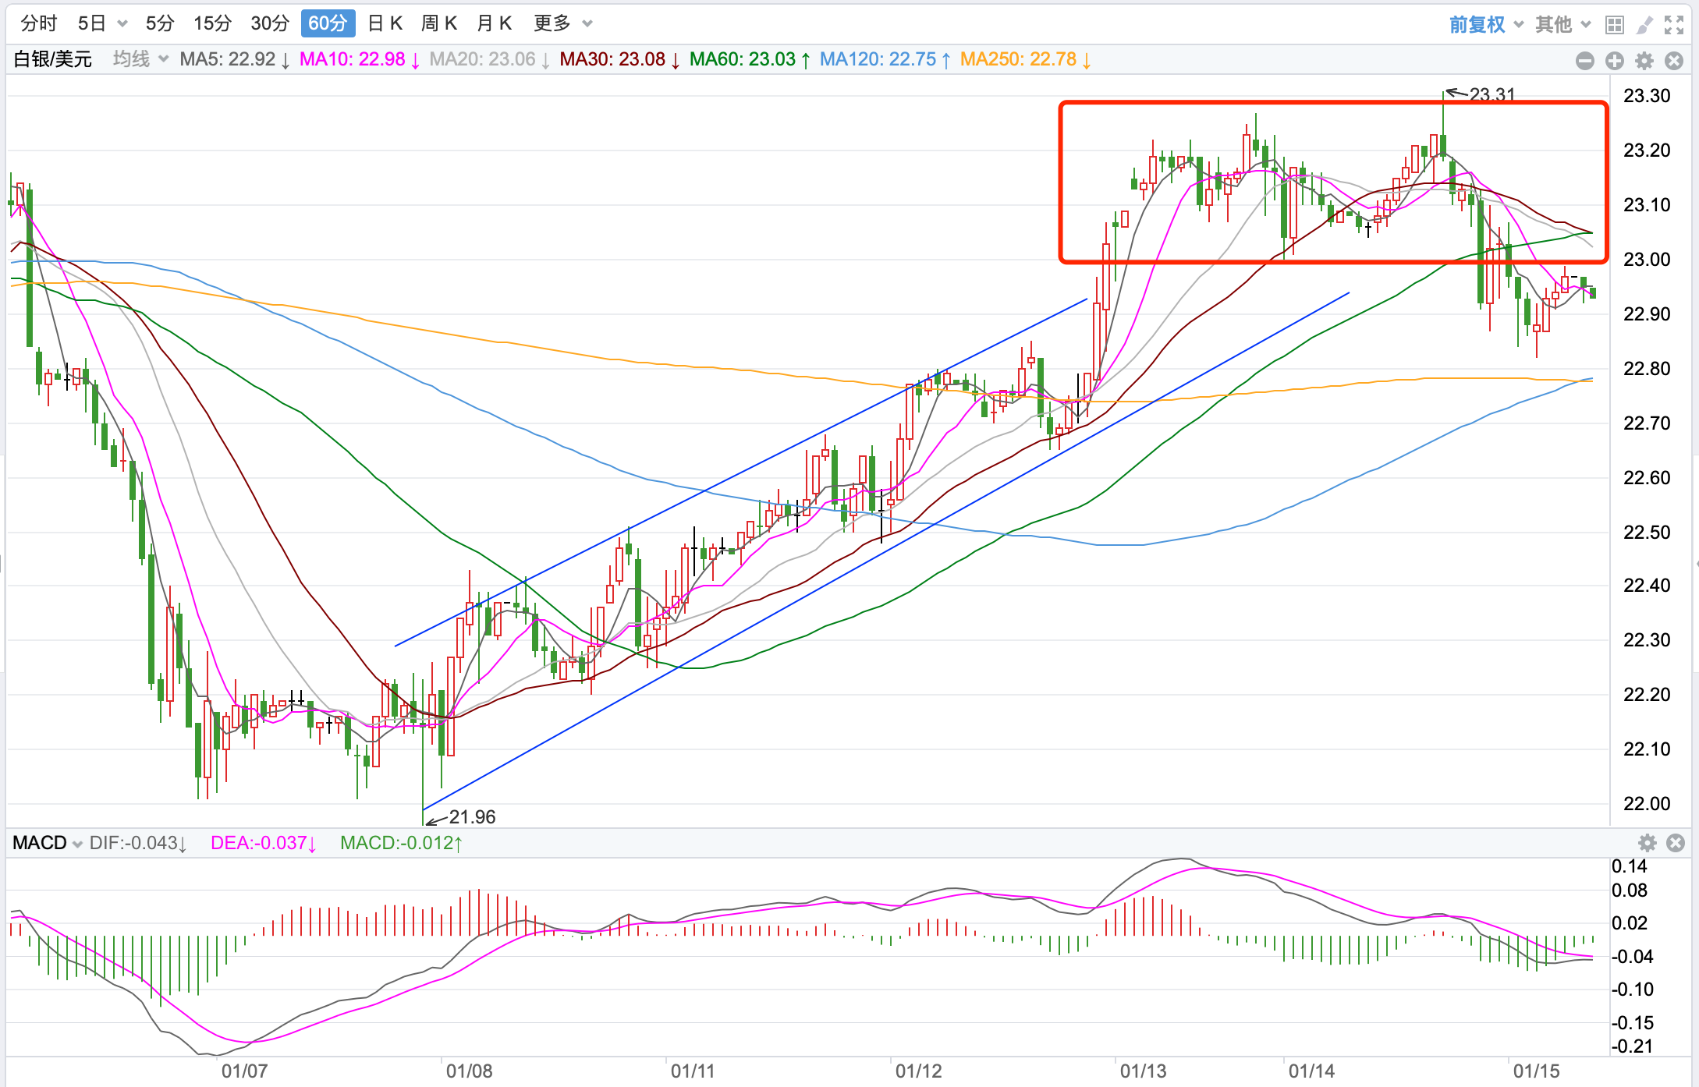Open the 前复权 adjustment dropdown

coord(1486,25)
